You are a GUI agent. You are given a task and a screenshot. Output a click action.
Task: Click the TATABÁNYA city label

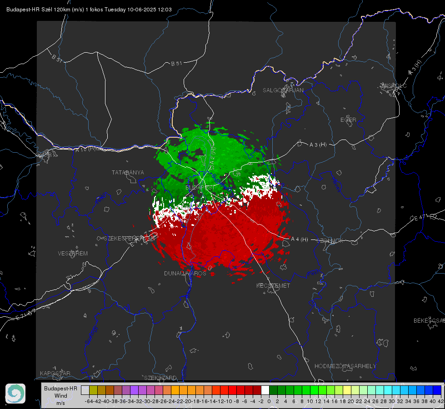click(128, 172)
